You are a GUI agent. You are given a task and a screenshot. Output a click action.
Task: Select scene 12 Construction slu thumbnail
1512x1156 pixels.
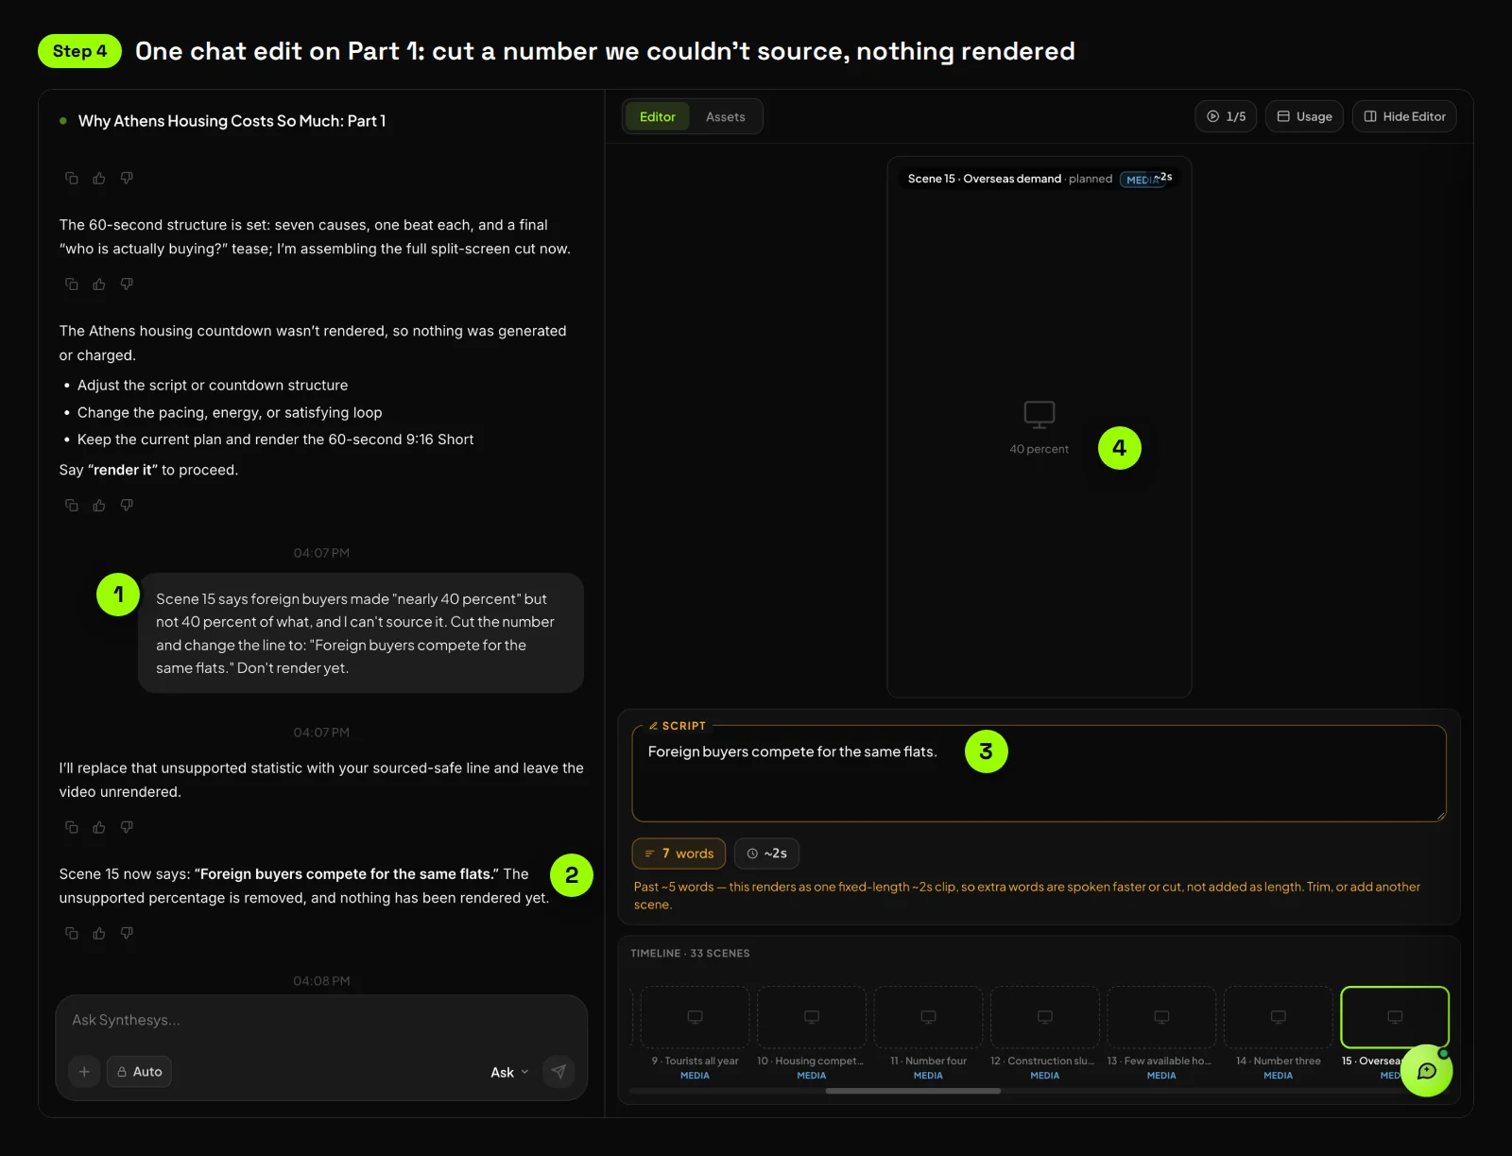coord(1044,1017)
